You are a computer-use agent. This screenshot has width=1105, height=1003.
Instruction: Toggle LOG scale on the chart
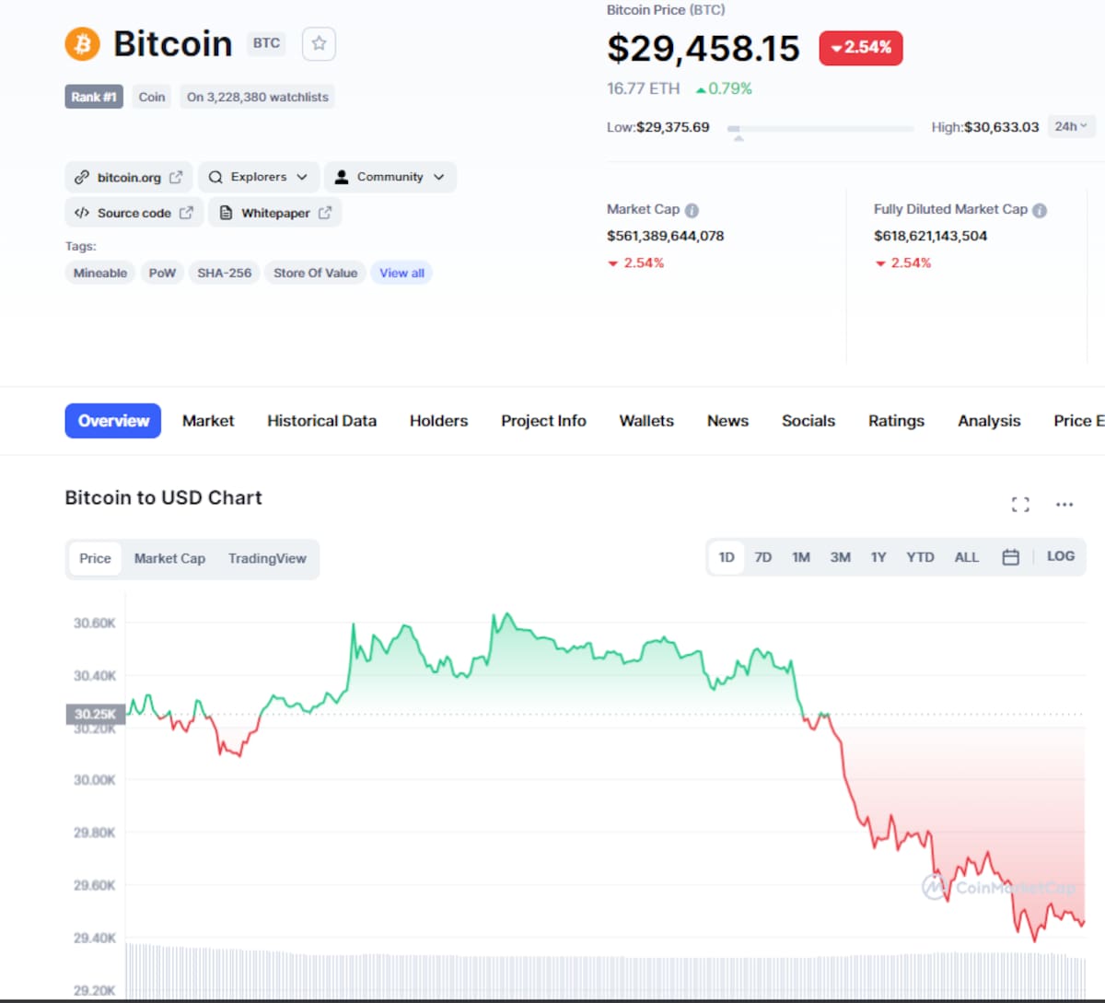coord(1061,556)
